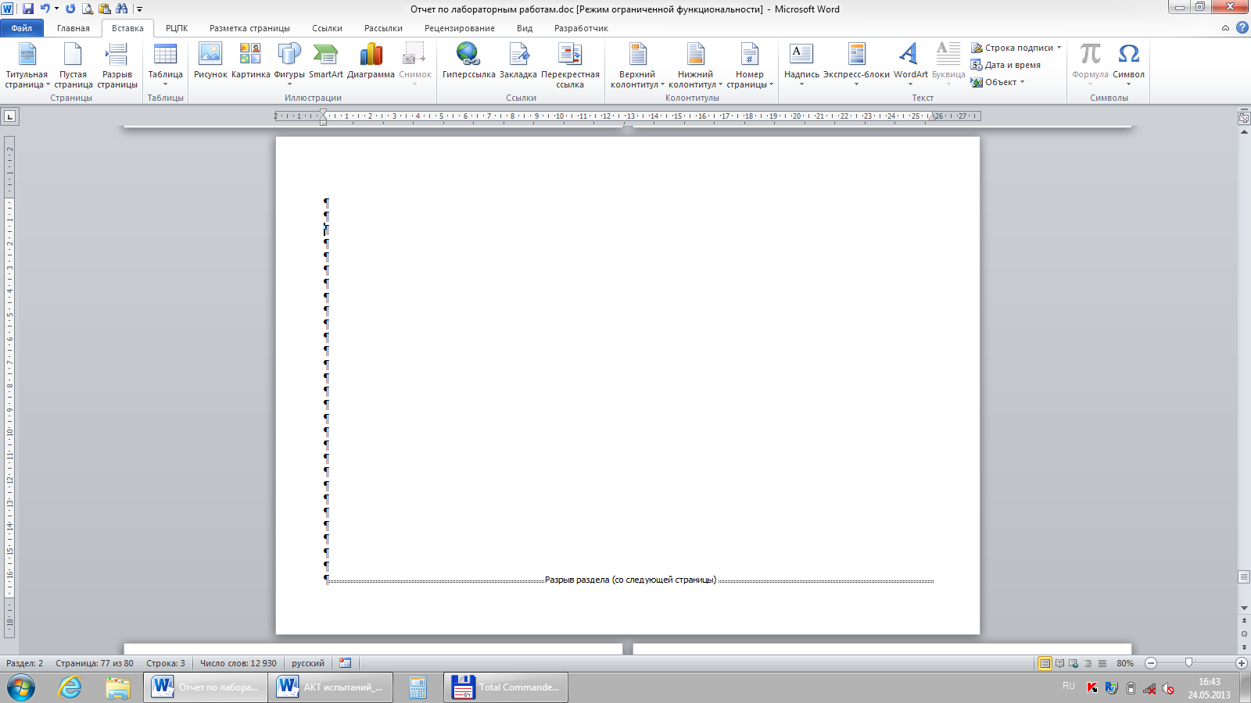The image size is (1251, 703).
Task: Toggle the ruler using button above scrollbar
Action: tap(1244, 118)
